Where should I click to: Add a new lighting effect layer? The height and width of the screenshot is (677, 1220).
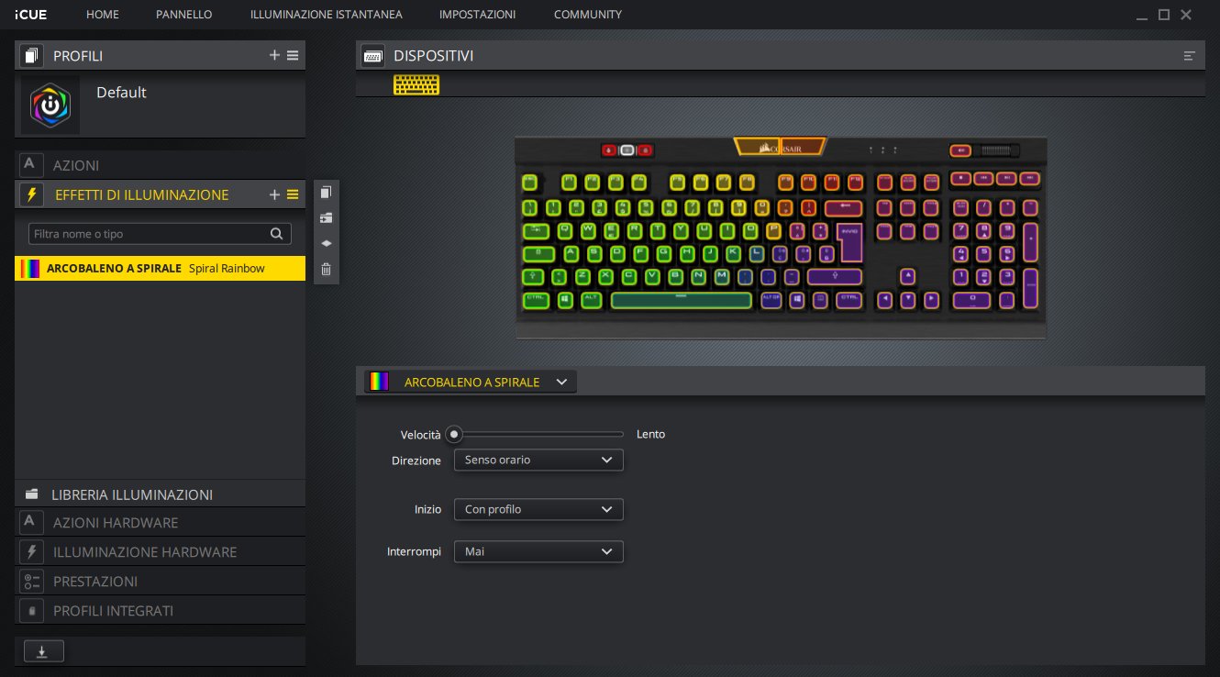click(x=274, y=194)
